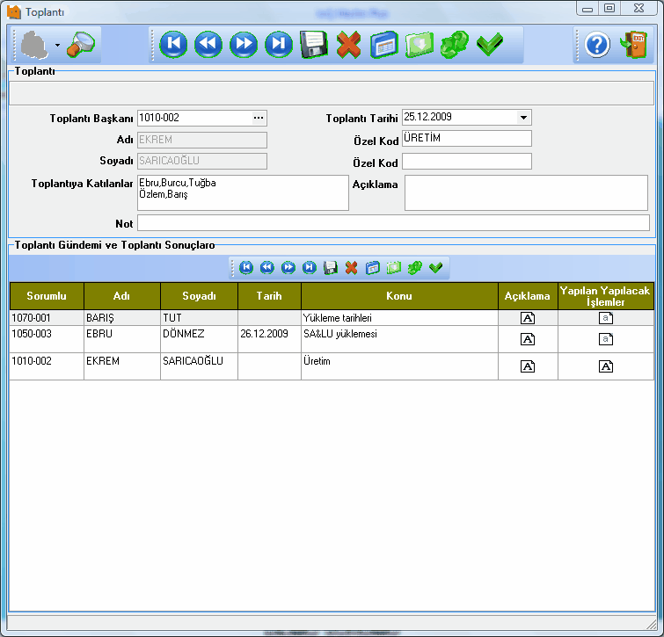
Task: Select cell 1050-003 in Sorumlu column
Action: click(47, 339)
